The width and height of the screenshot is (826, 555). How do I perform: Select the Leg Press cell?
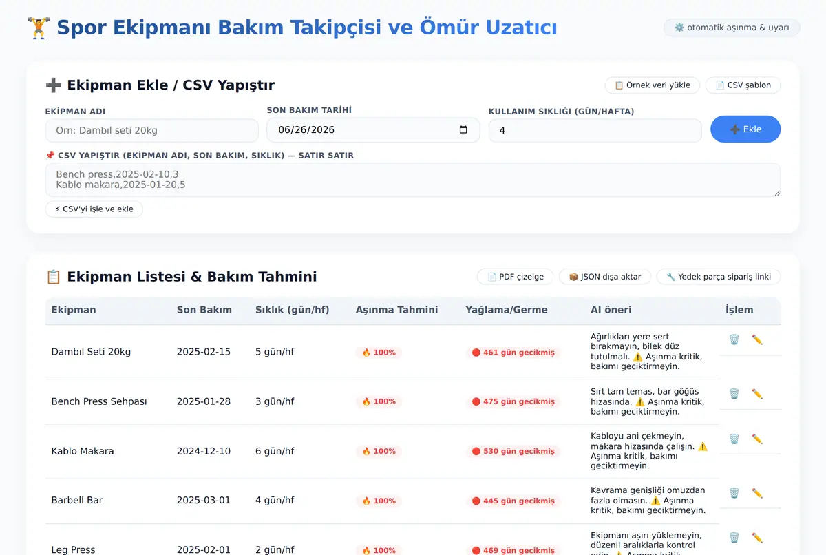(x=73, y=549)
